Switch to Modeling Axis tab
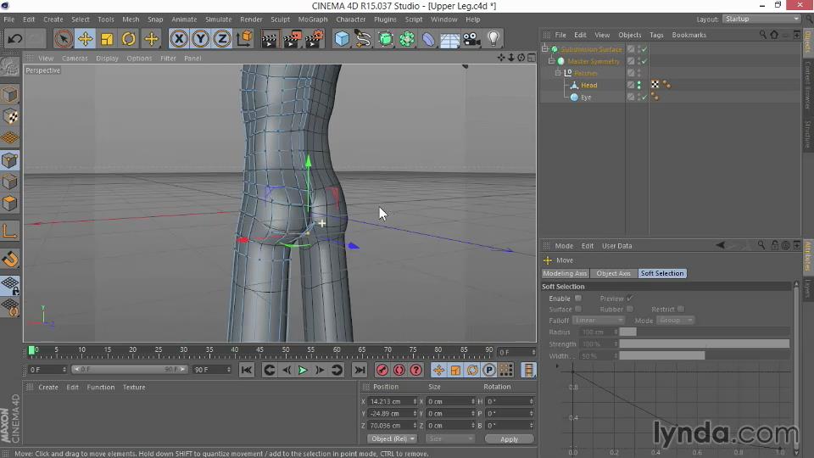Viewport: 814px width, 458px height. (x=565, y=273)
